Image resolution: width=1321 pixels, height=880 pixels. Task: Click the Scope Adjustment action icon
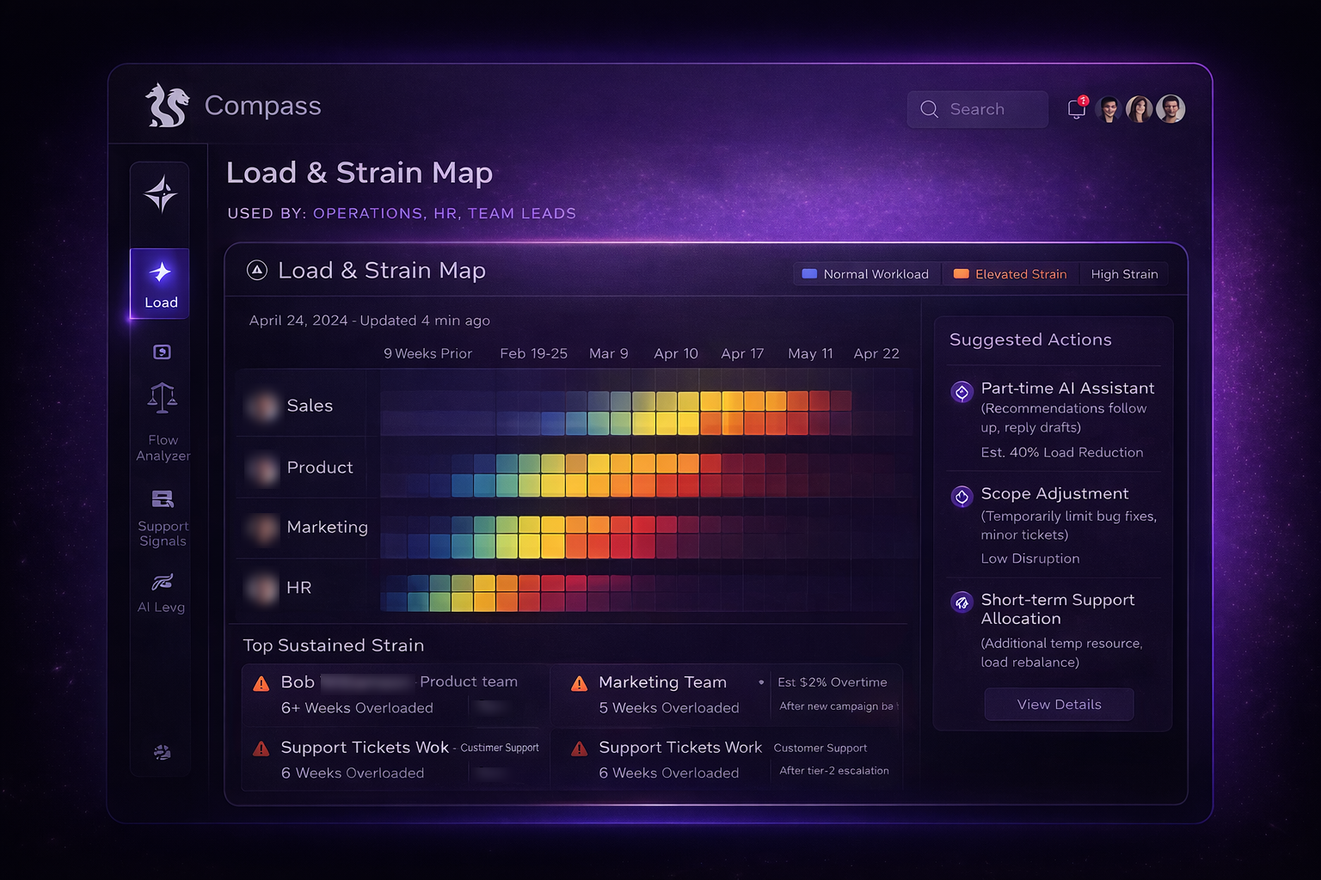962,496
